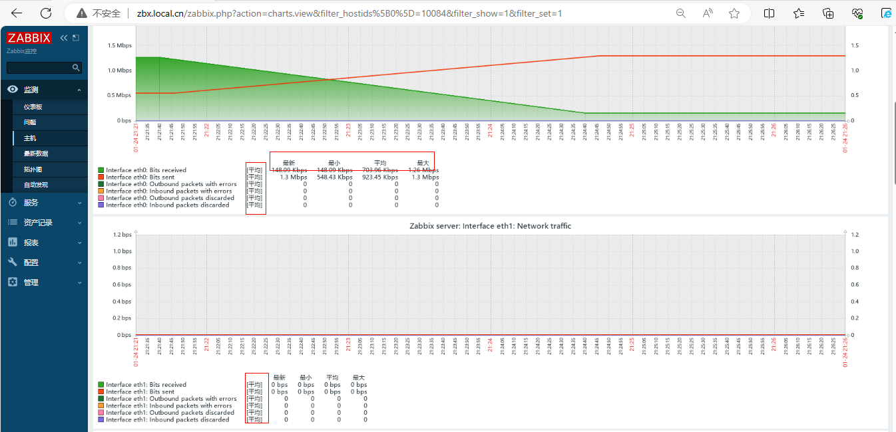Add page to favorites with star icon
Viewport: 896px width, 432px height.
[x=734, y=13]
